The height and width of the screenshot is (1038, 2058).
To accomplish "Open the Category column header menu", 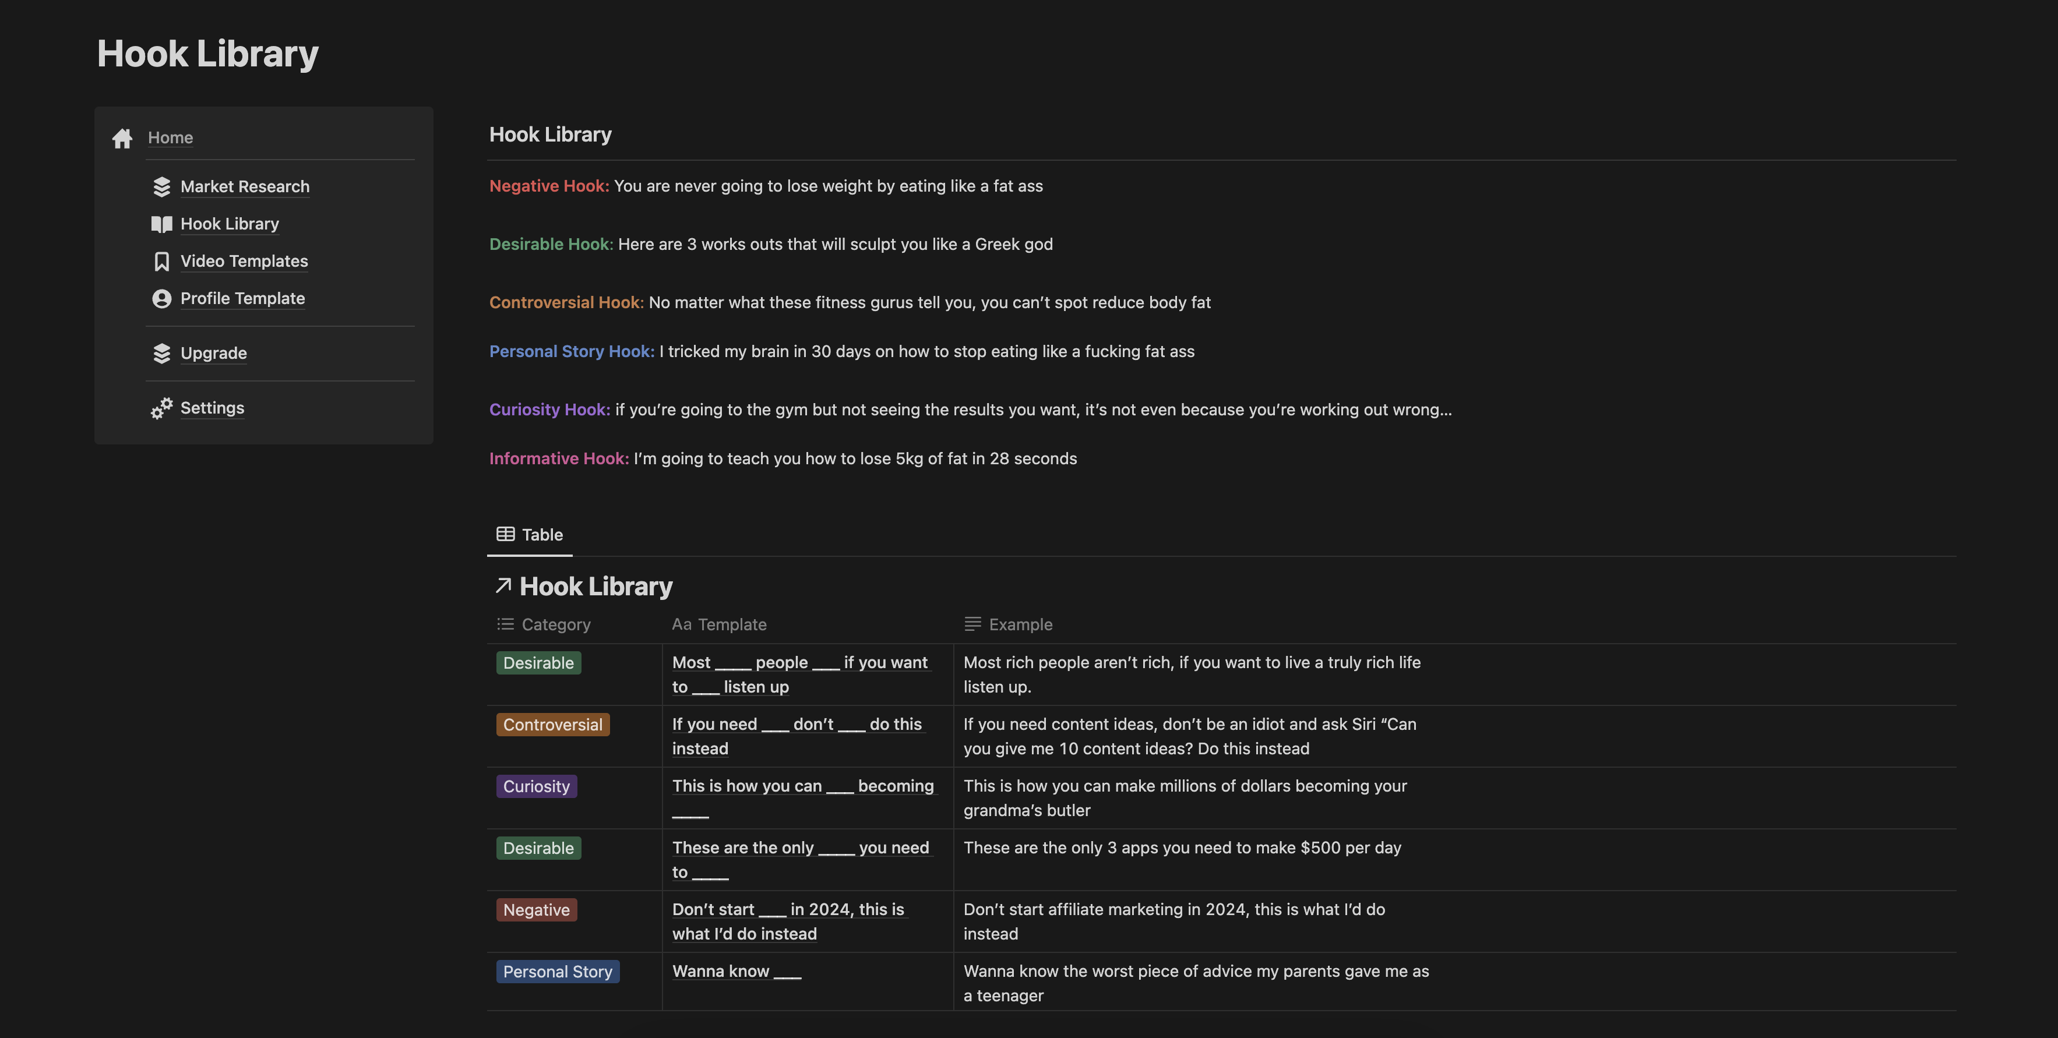I will (556, 624).
